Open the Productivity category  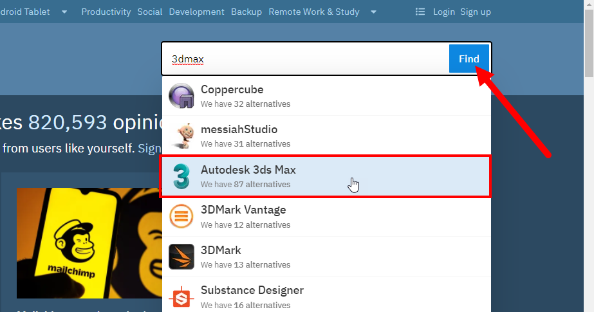point(106,12)
